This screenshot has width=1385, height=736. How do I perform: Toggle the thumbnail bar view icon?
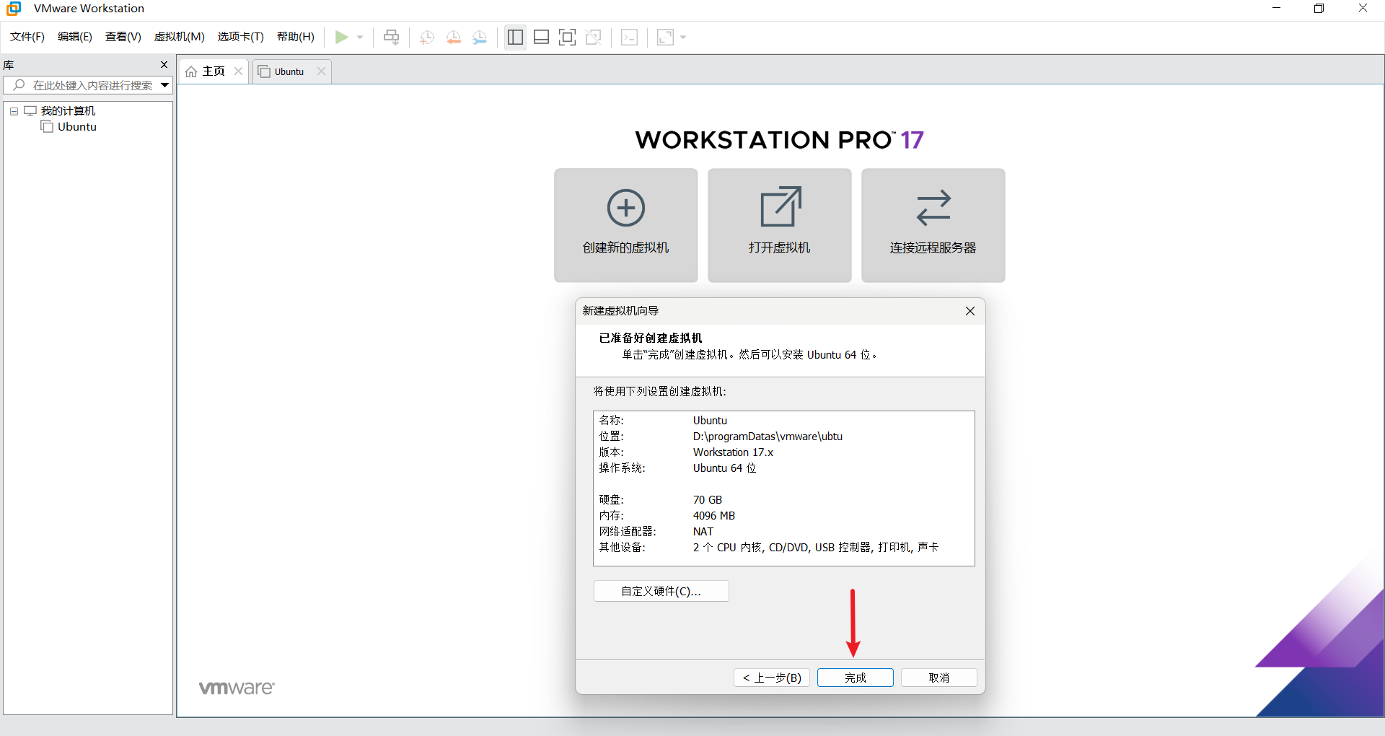click(x=541, y=38)
